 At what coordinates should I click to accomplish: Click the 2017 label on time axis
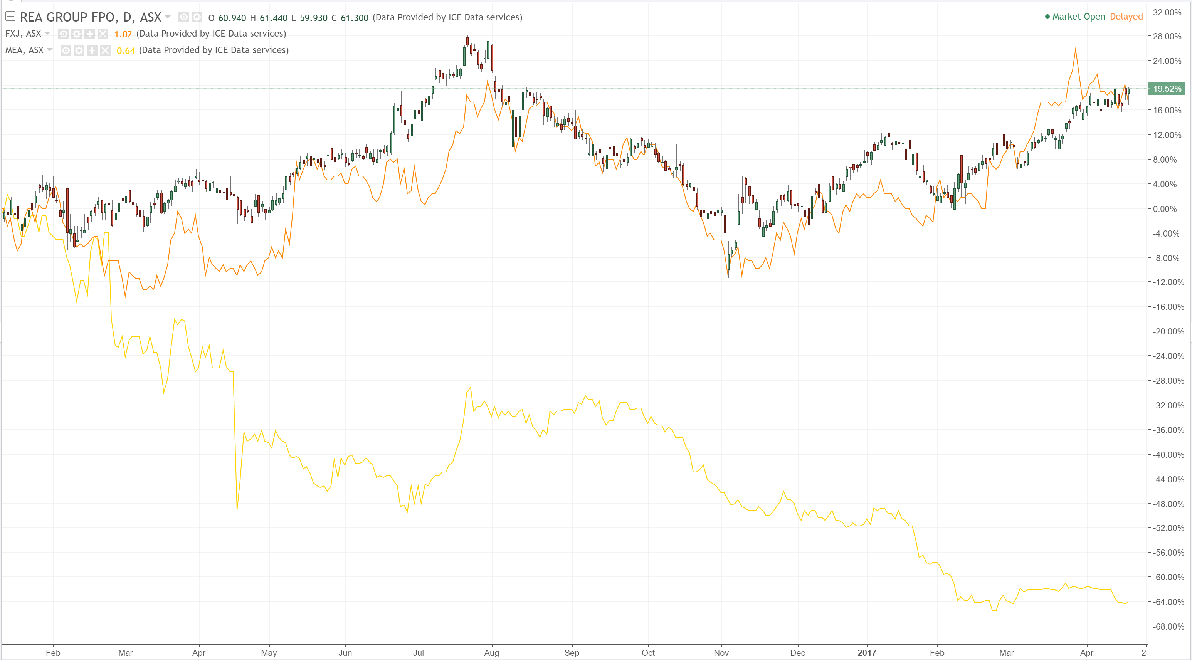[x=866, y=653]
